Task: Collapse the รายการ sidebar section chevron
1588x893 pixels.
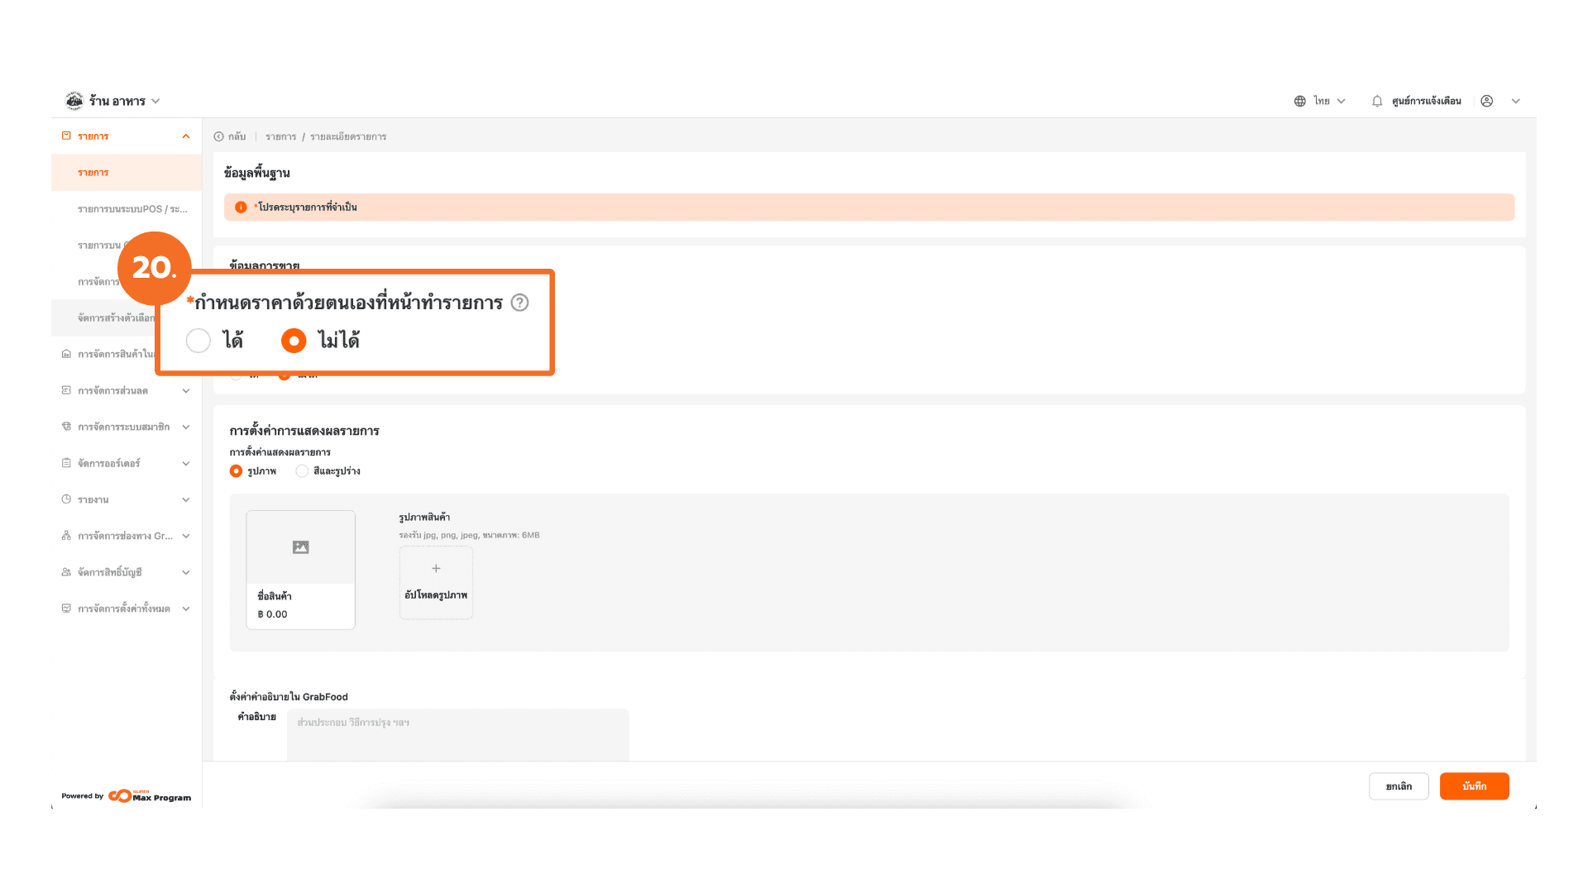Action: 185,136
